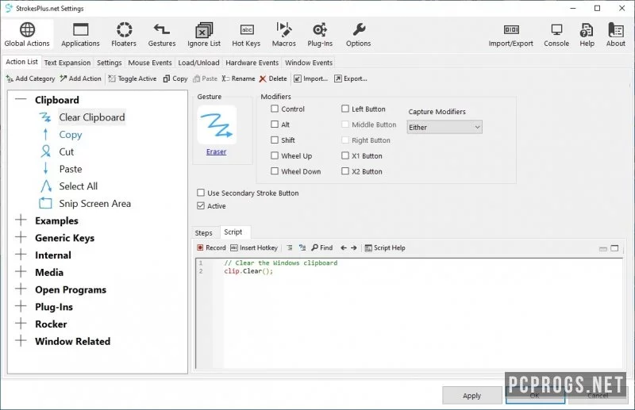The width and height of the screenshot is (635, 410).
Task: Select the Select All action
Action: click(78, 186)
